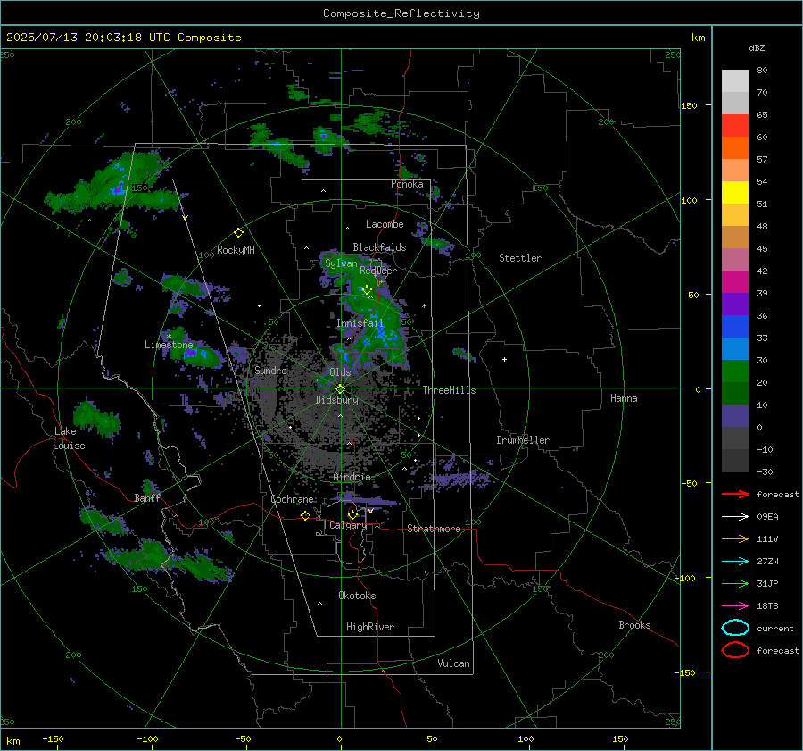
Task: Click the cyan current ellipse legend icon
Action: (x=735, y=628)
